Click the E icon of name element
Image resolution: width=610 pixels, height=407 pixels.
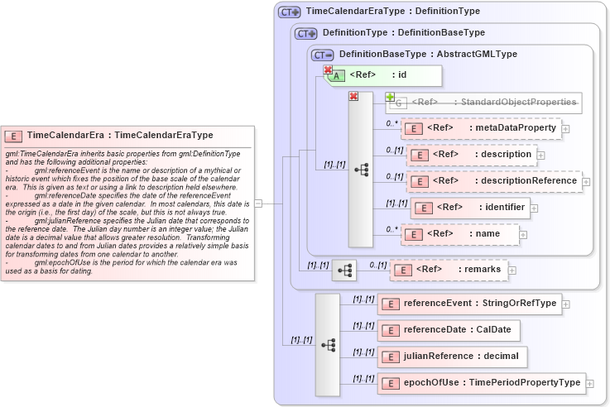click(414, 234)
